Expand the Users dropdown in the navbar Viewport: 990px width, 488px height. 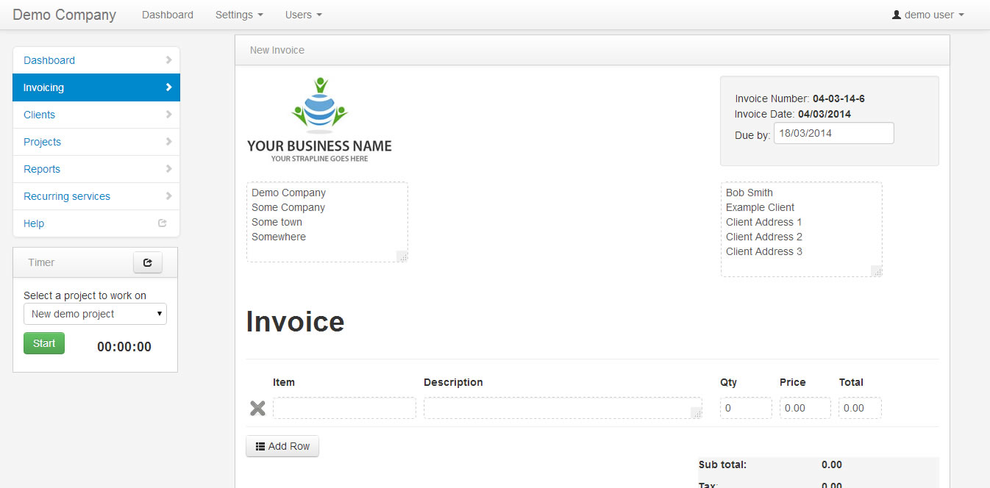303,15
